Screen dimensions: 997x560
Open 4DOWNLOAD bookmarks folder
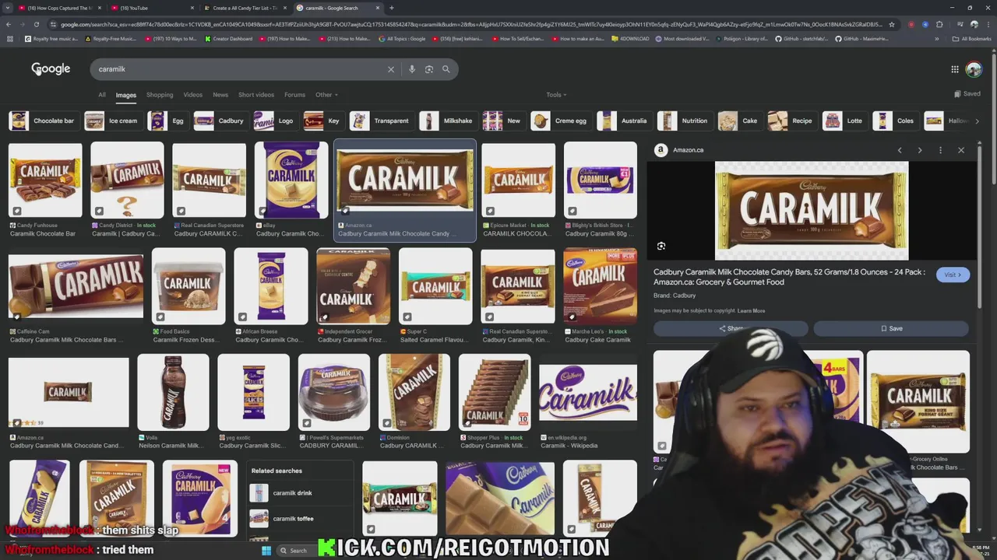[630, 38]
